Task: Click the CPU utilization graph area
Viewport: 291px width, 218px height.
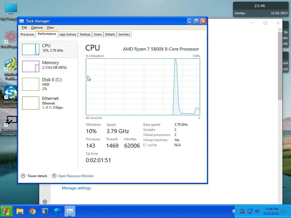Action: [143, 87]
